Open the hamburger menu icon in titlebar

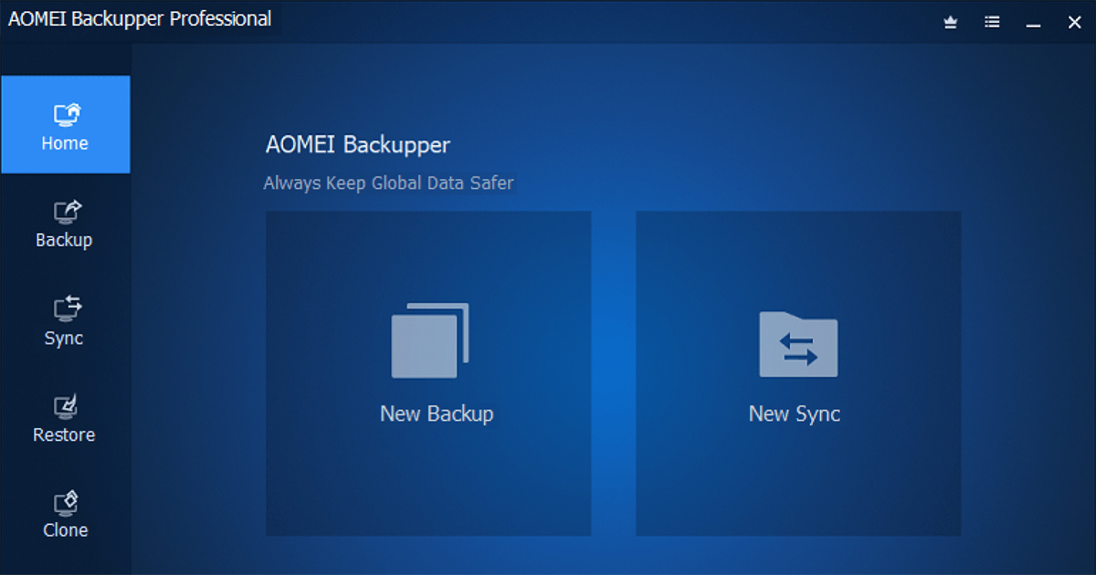pos(992,21)
